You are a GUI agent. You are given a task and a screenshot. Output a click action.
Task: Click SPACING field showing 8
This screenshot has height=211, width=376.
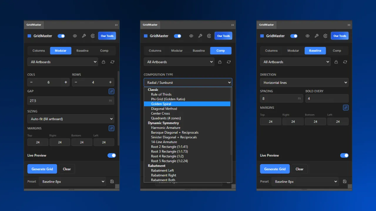281,98
